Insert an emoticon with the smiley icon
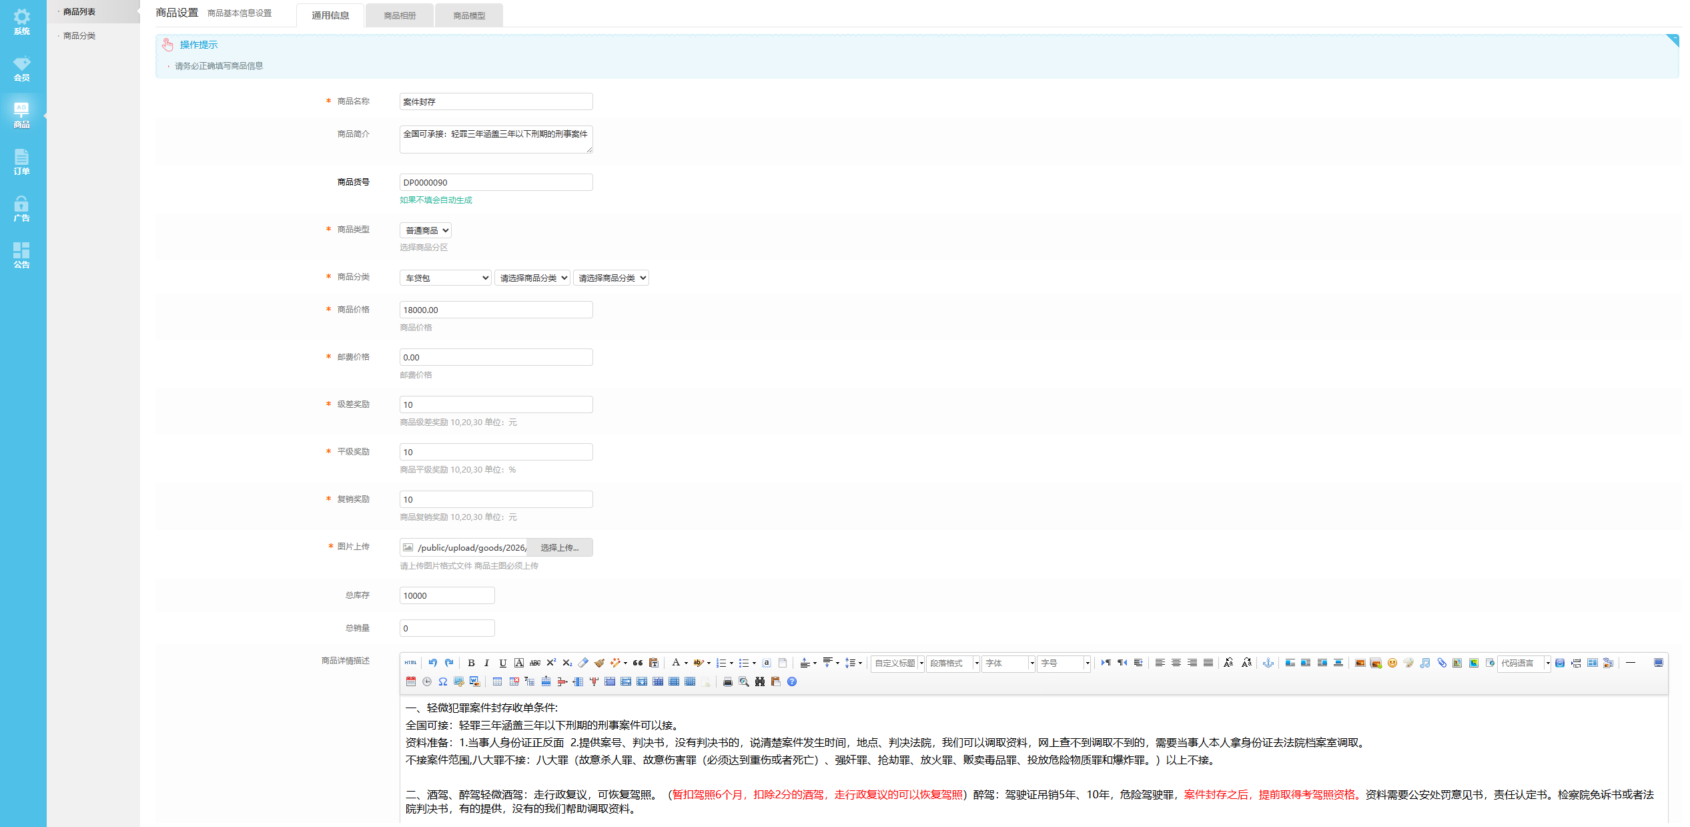1690x827 pixels. point(1392,663)
